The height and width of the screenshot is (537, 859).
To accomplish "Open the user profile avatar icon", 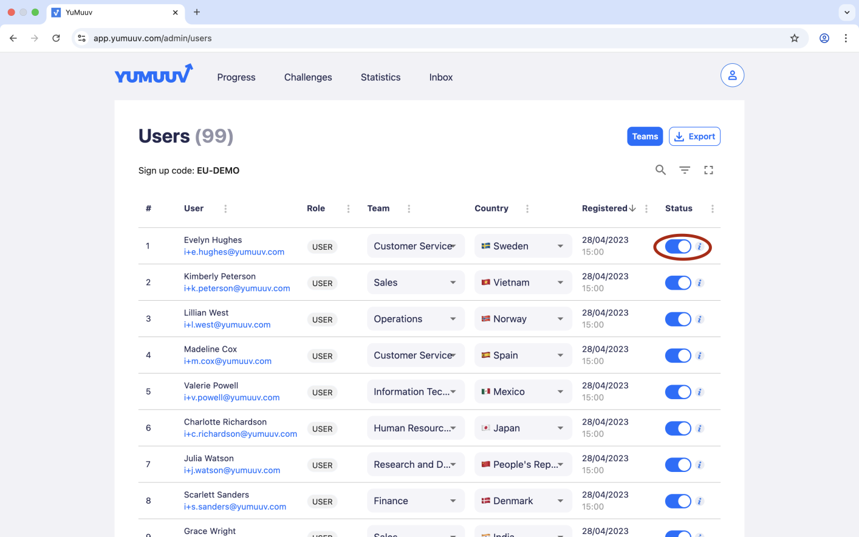I will click(732, 75).
